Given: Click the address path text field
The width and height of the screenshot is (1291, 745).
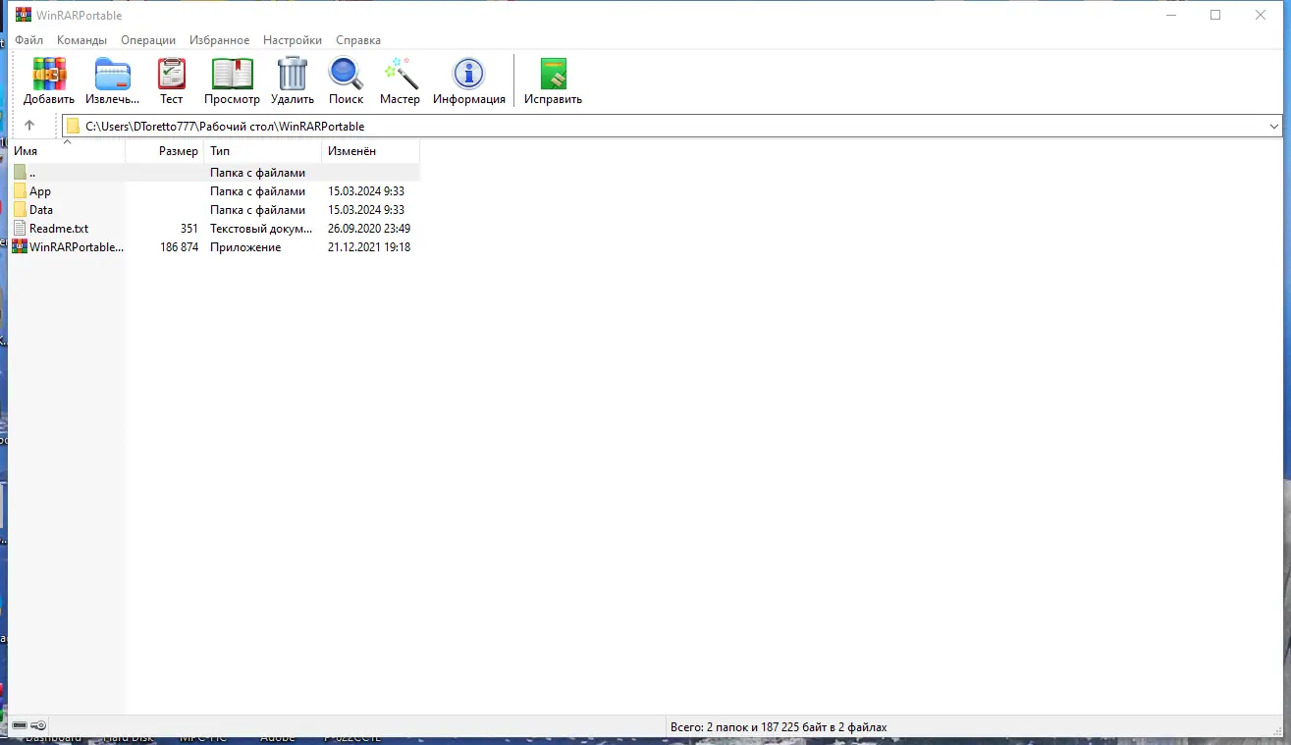Looking at the screenshot, I should (x=673, y=126).
